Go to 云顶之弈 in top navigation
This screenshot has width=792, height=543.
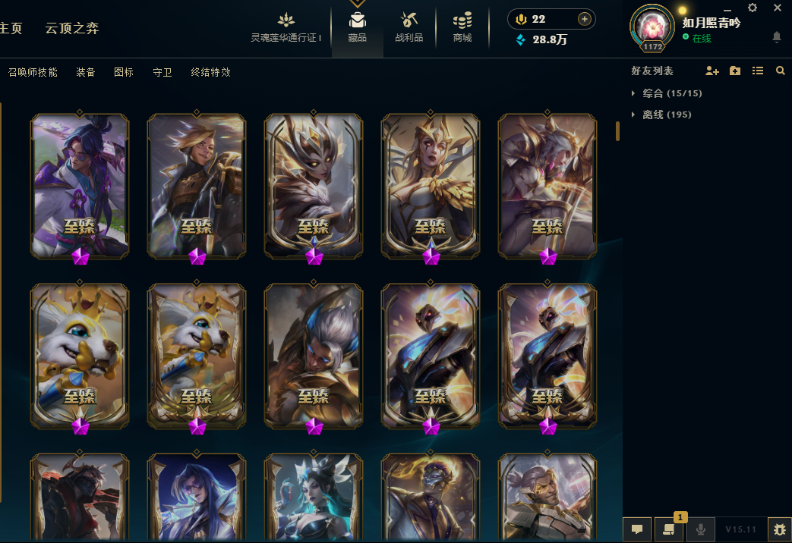point(72,28)
